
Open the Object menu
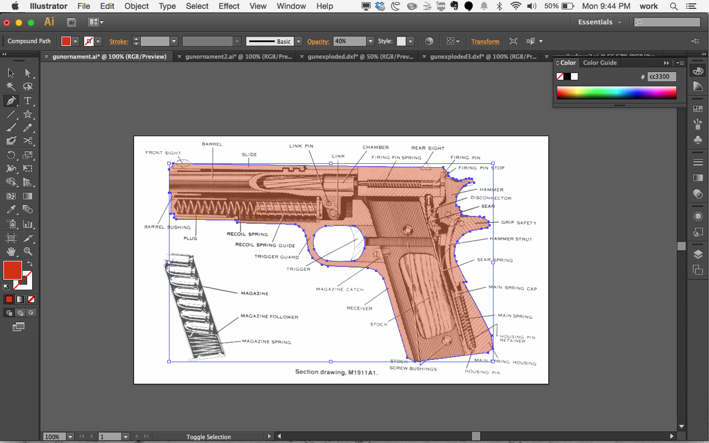pos(136,6)
